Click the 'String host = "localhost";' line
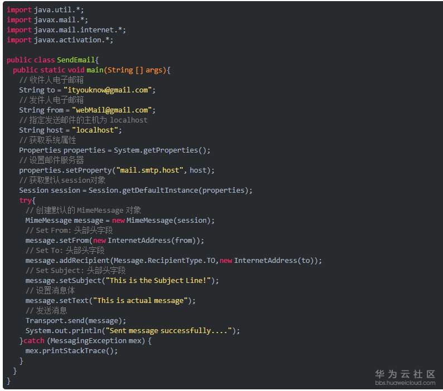Viewport: 443px width, 391px height. tap(70, 130)
